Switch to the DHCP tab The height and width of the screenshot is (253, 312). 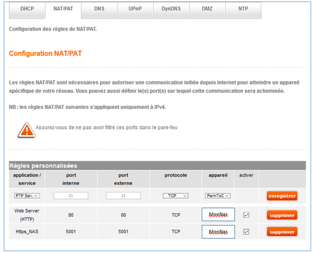point(27,9)
